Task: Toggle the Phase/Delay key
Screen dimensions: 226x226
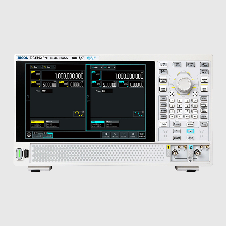Action: pyautogui.click(x=163, y=89)
